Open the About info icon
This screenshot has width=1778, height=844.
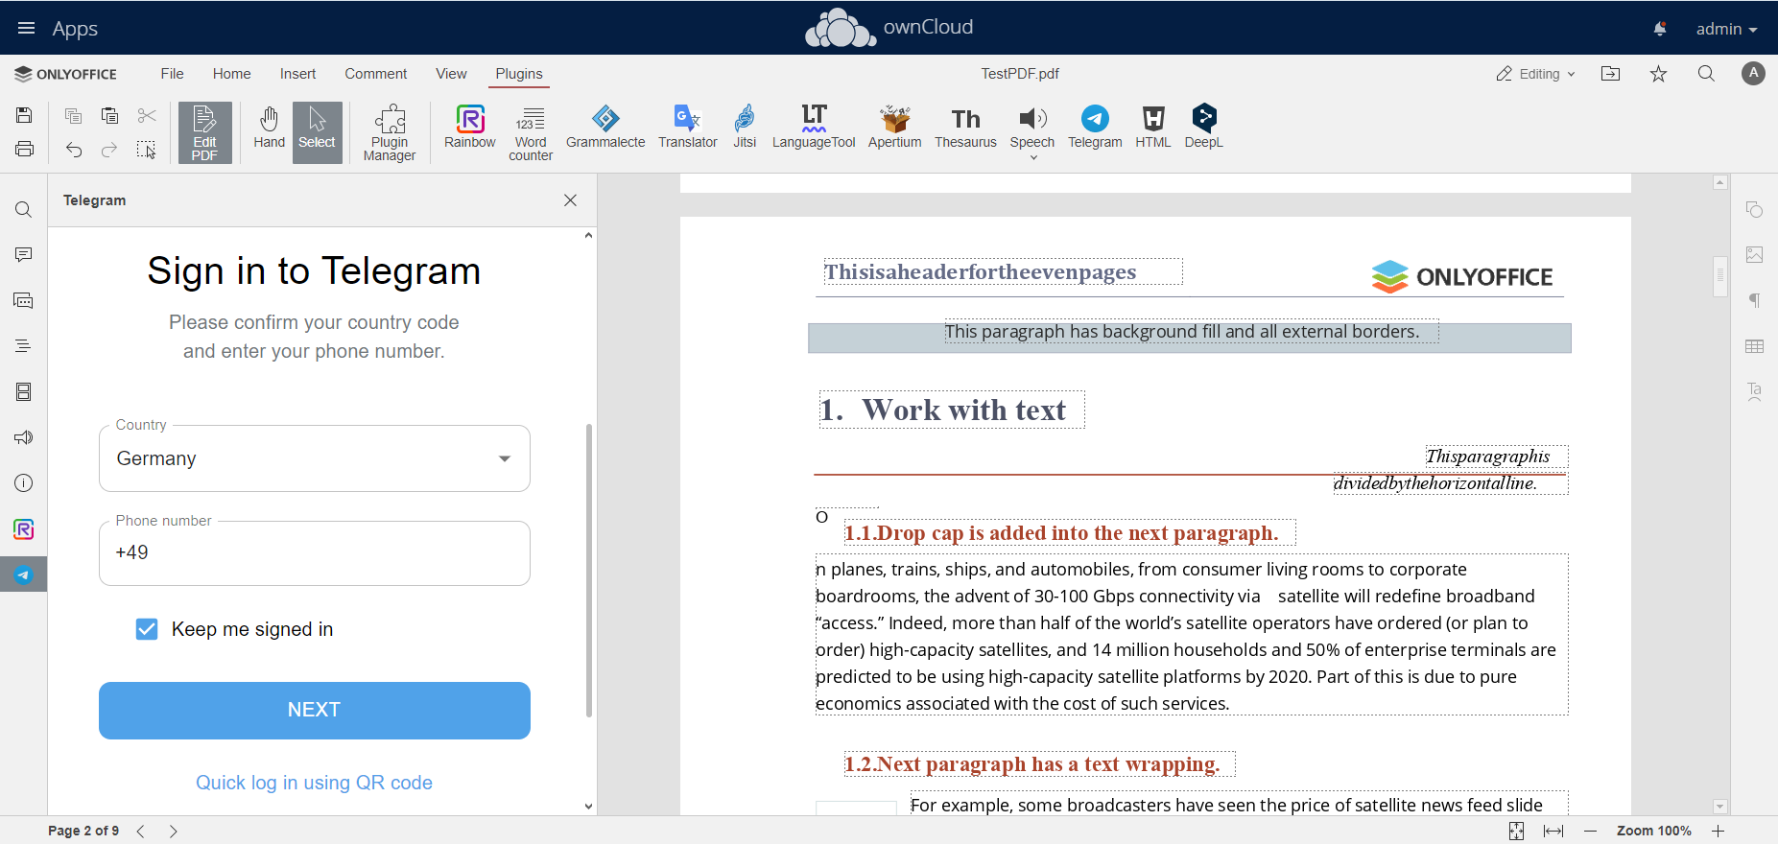point(24,483)
